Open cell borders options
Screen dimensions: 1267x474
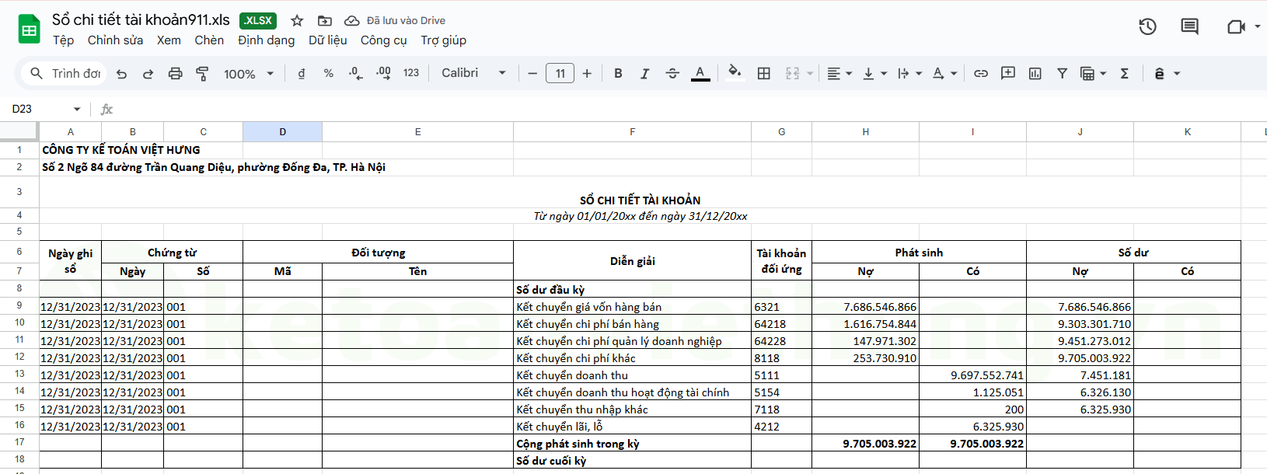coord(764,74)
